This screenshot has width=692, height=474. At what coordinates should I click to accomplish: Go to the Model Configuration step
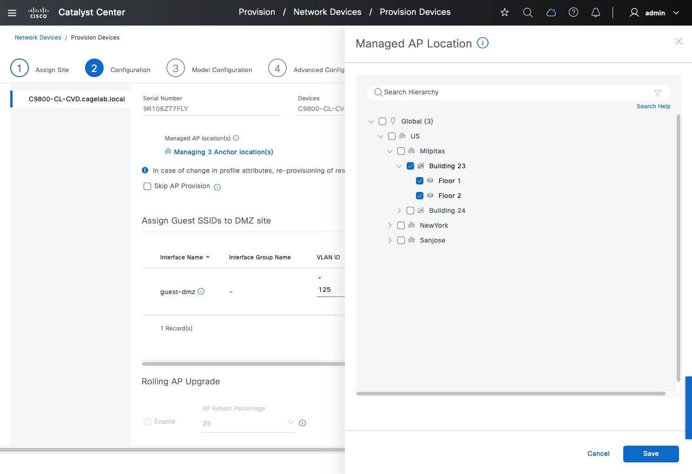pos(176,68)
